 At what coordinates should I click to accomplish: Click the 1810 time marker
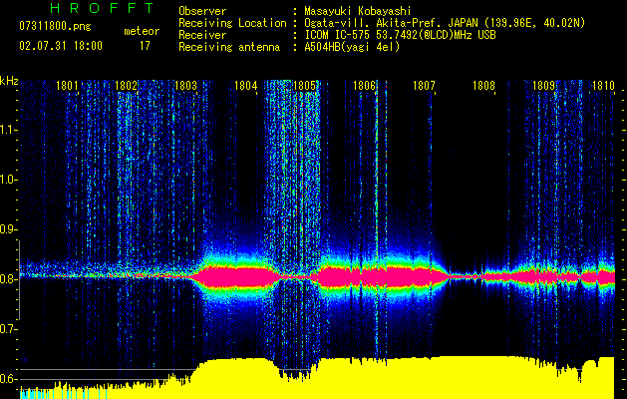click(603, 86)
